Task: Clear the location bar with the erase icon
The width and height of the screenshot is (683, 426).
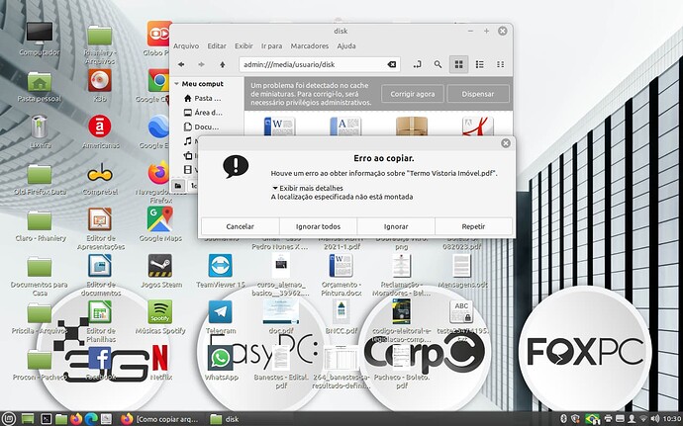Action: 392,64
